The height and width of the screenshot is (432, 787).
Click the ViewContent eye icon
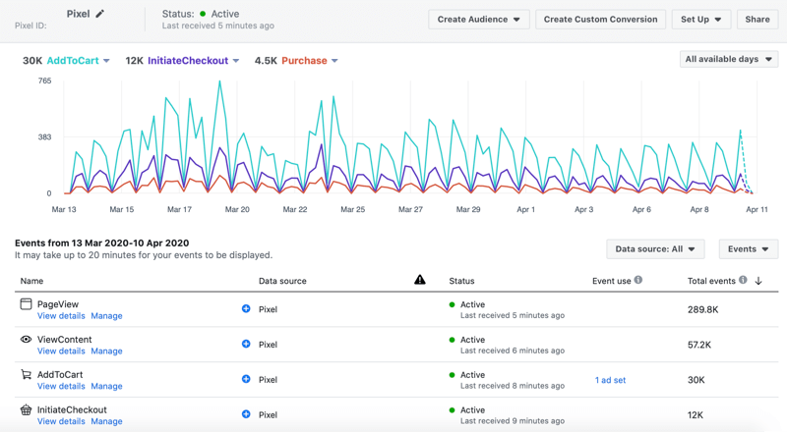(27, 340)
